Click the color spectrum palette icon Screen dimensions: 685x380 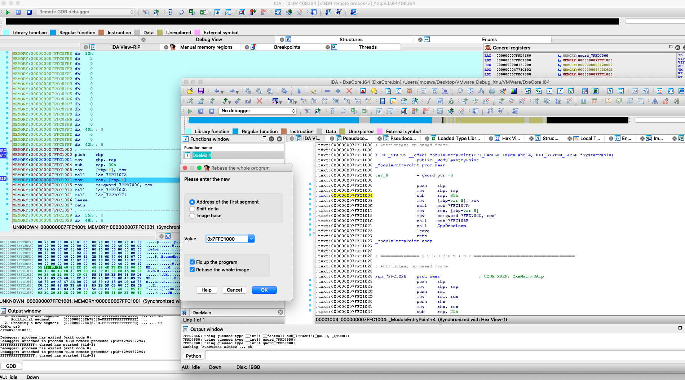click(x=514, y=91)
